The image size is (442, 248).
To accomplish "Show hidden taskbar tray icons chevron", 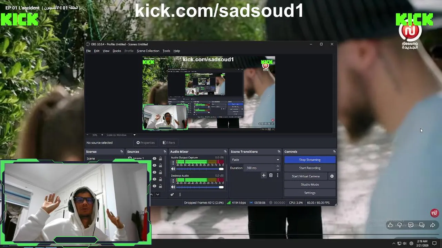I will pos(394,244).
